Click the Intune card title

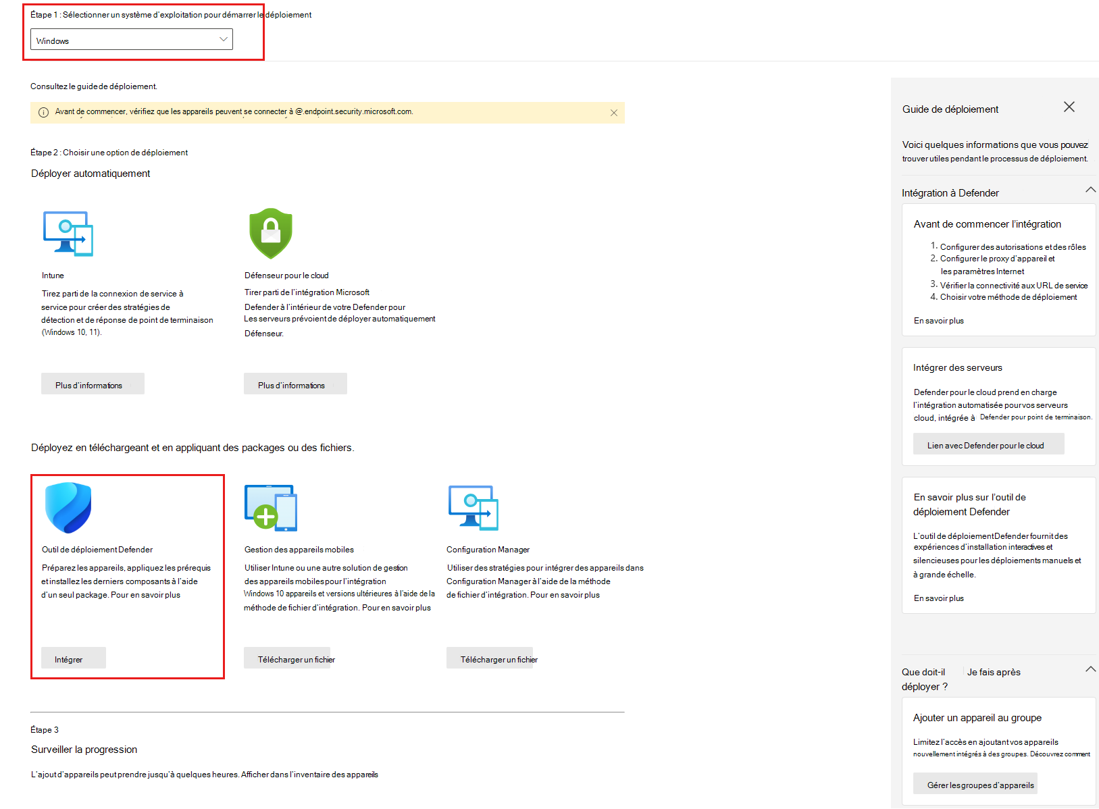click(x=53, y=276)
